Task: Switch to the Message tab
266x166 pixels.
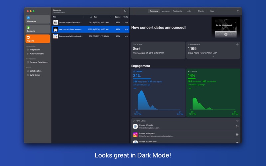Action: (166, 11)
